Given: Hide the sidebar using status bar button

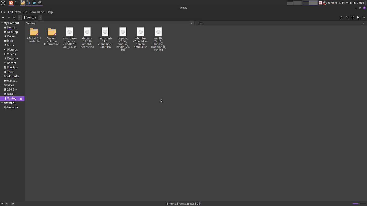Looking at the screenshot, I should point(13,204).
